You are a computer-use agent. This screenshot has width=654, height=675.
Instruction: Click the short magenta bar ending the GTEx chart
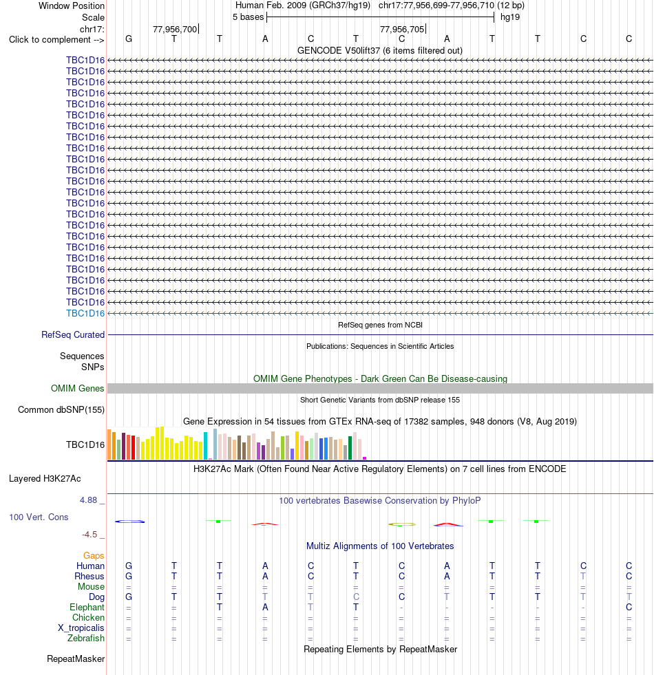[364, 458]
